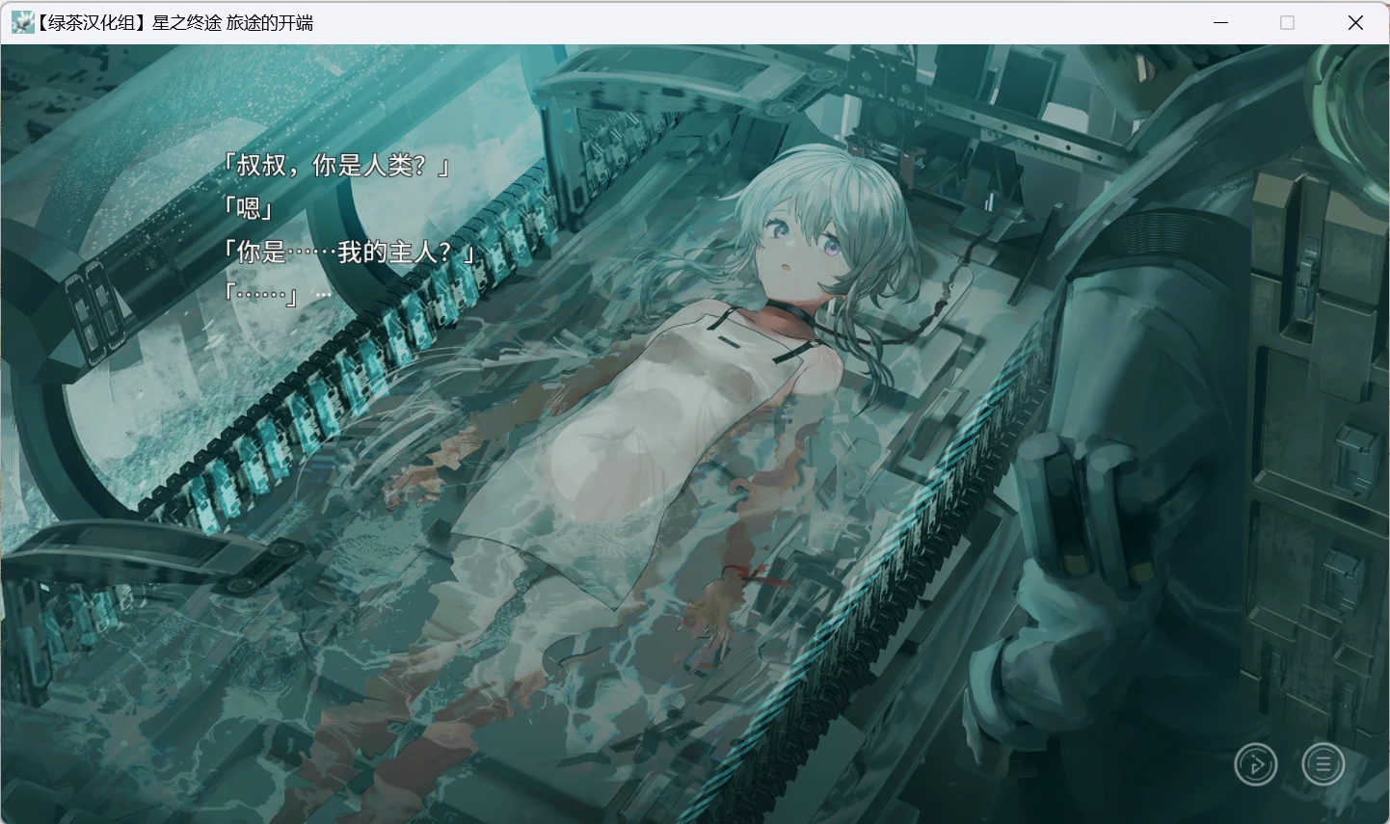Click the line 「叔叔，你是人类？」

[337, 166]
